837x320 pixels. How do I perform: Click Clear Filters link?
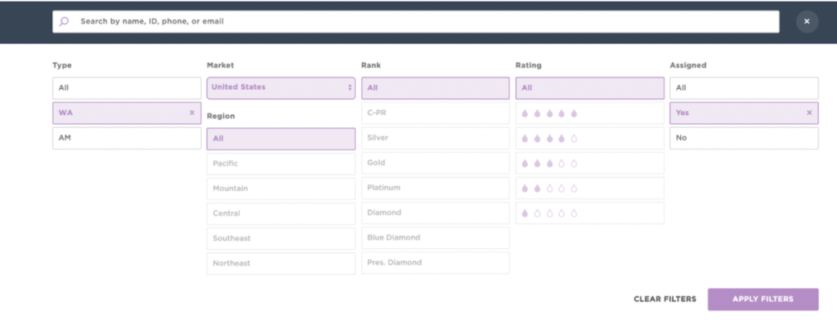click(665, 300)
